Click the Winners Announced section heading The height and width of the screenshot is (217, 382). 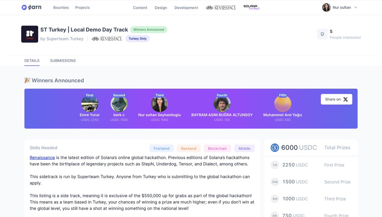(58, 80)
